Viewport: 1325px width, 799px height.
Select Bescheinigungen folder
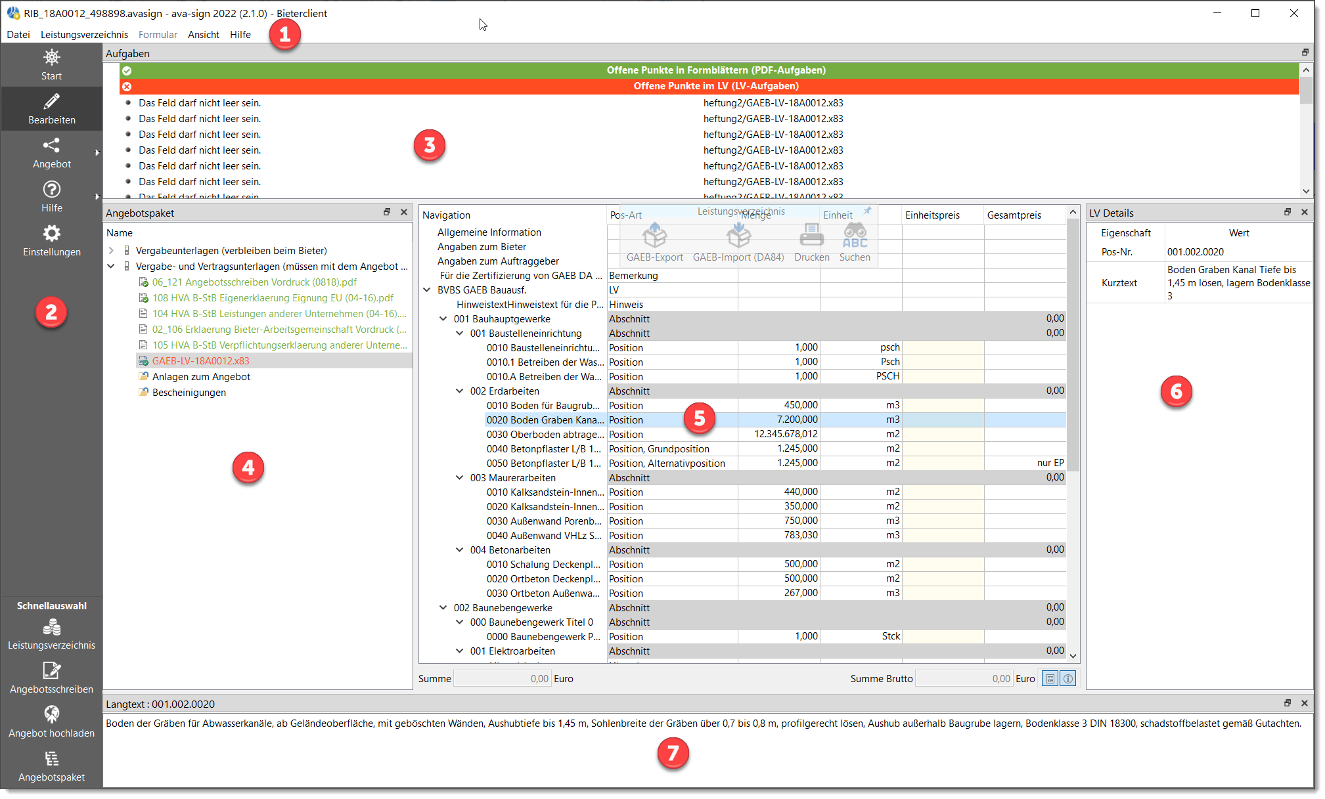tap(189, 393)
